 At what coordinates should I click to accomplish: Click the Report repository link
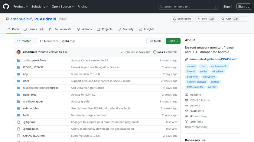tap(196, 127)
